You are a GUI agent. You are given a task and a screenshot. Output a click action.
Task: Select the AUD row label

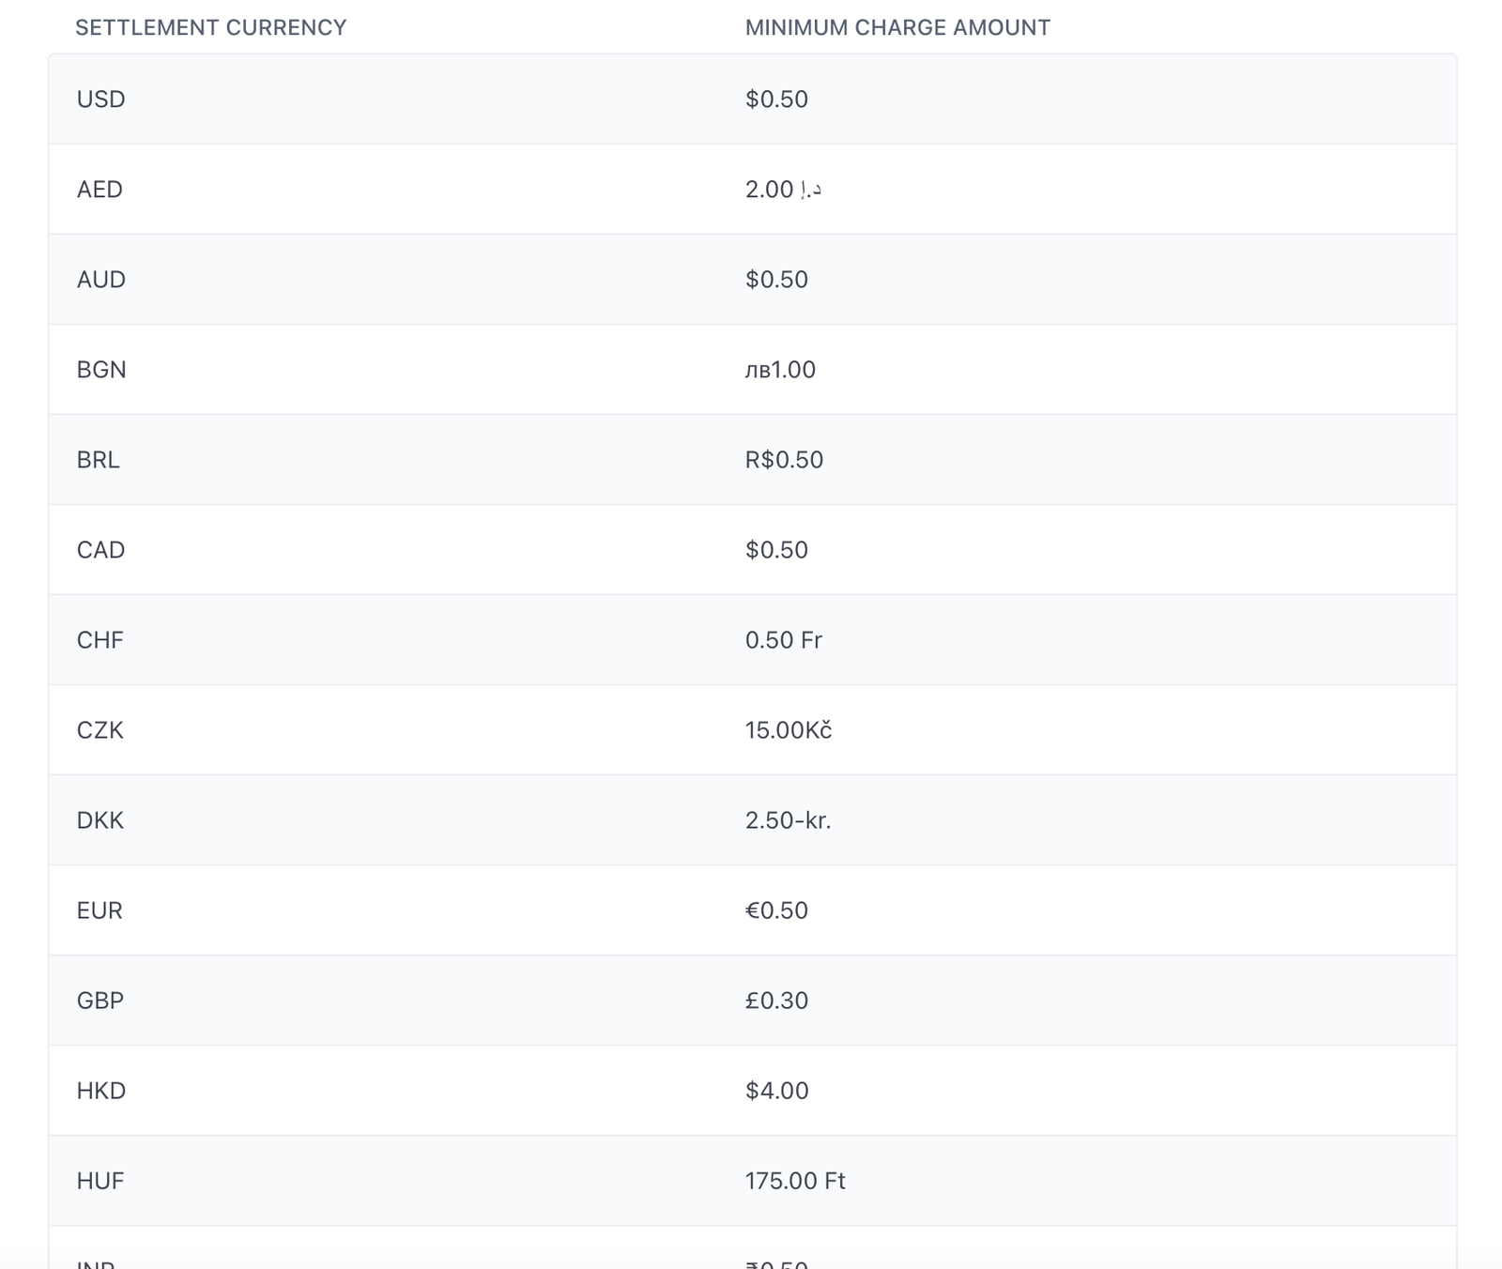click(100, 280)
